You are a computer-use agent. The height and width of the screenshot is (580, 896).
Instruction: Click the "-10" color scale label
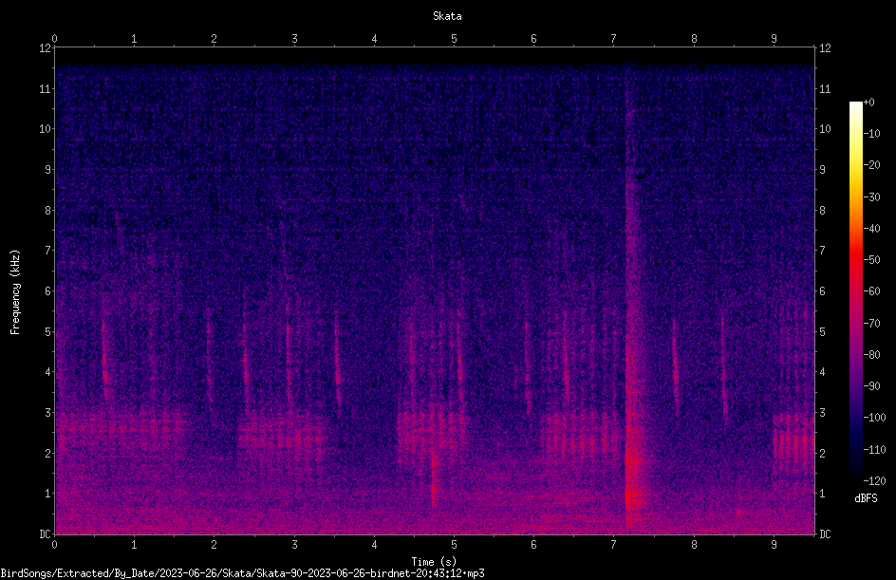click(871, 134)
